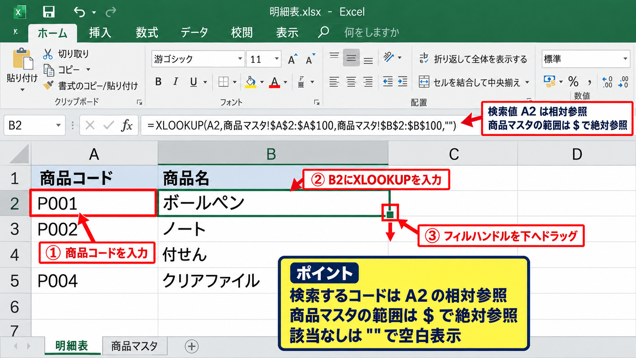The height and width of the screenshot is (358, 636).
Task: Click the Increase Decimal icon
Action: point(607,82)
